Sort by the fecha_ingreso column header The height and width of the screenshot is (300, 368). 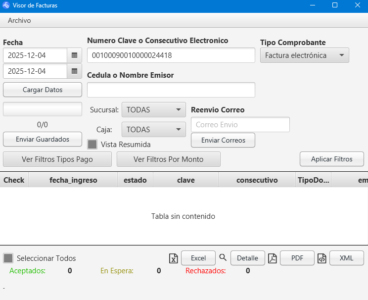click(73, 180)
